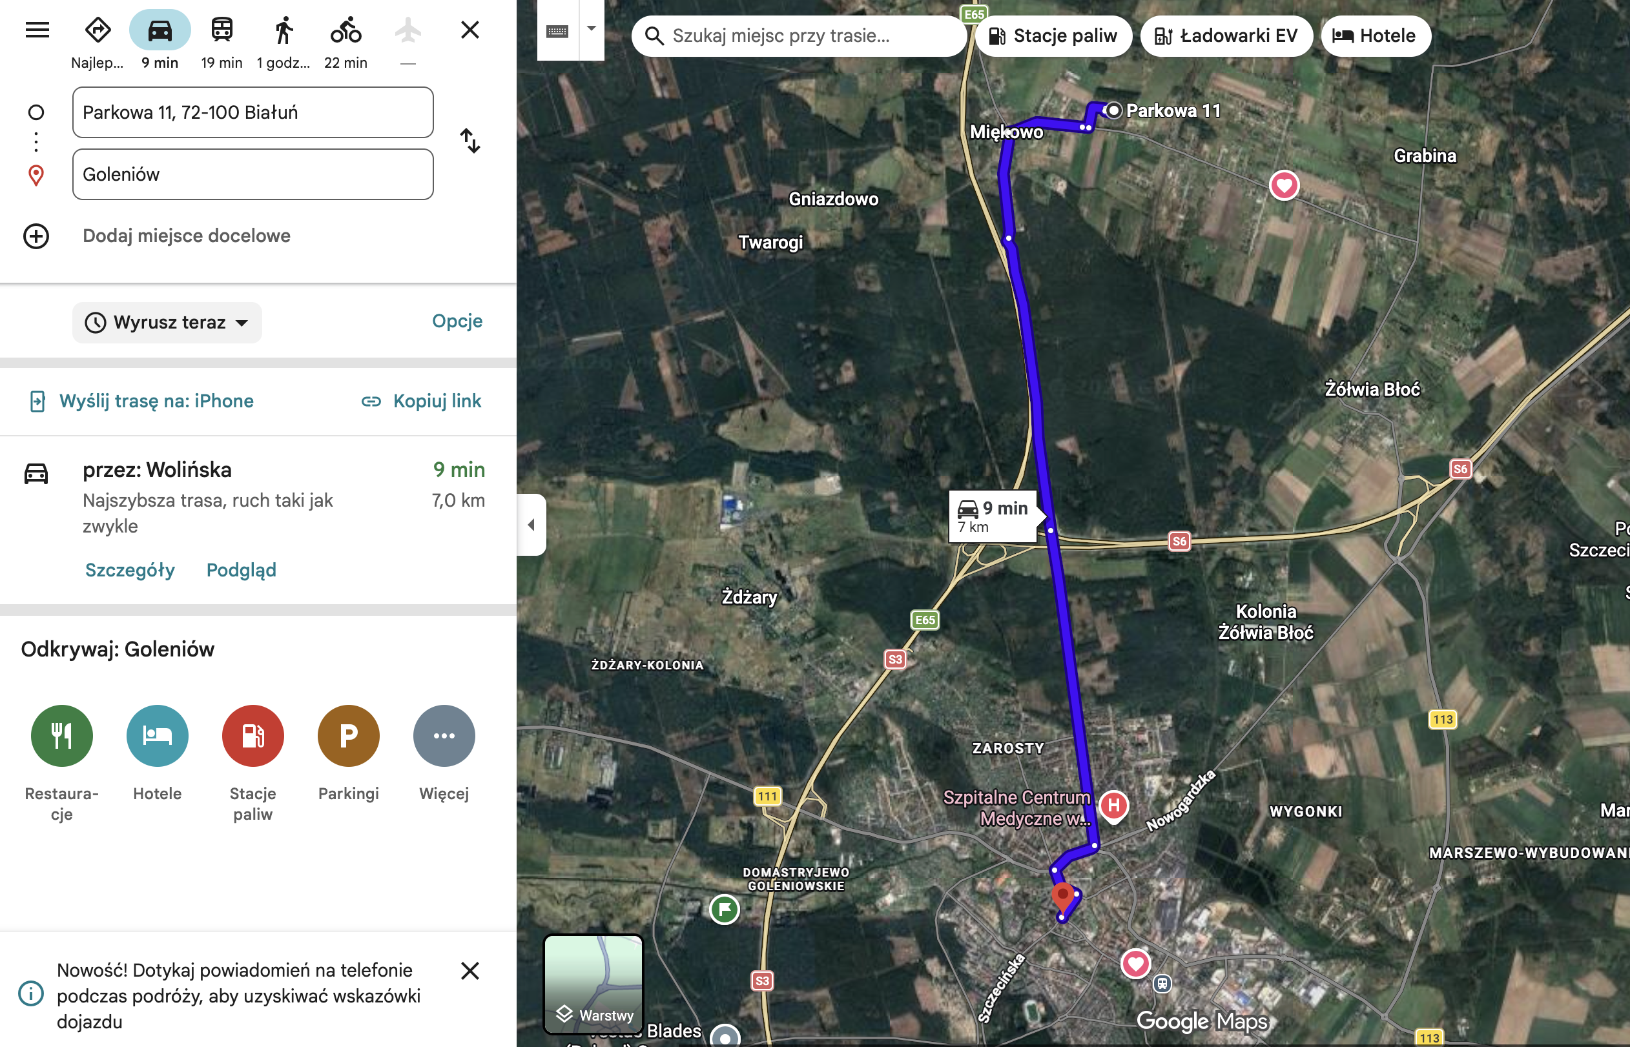Viewport: 1630px width, 1047px height.
Task: Select the cycling travel mode
Action: (x=346, y=30)
